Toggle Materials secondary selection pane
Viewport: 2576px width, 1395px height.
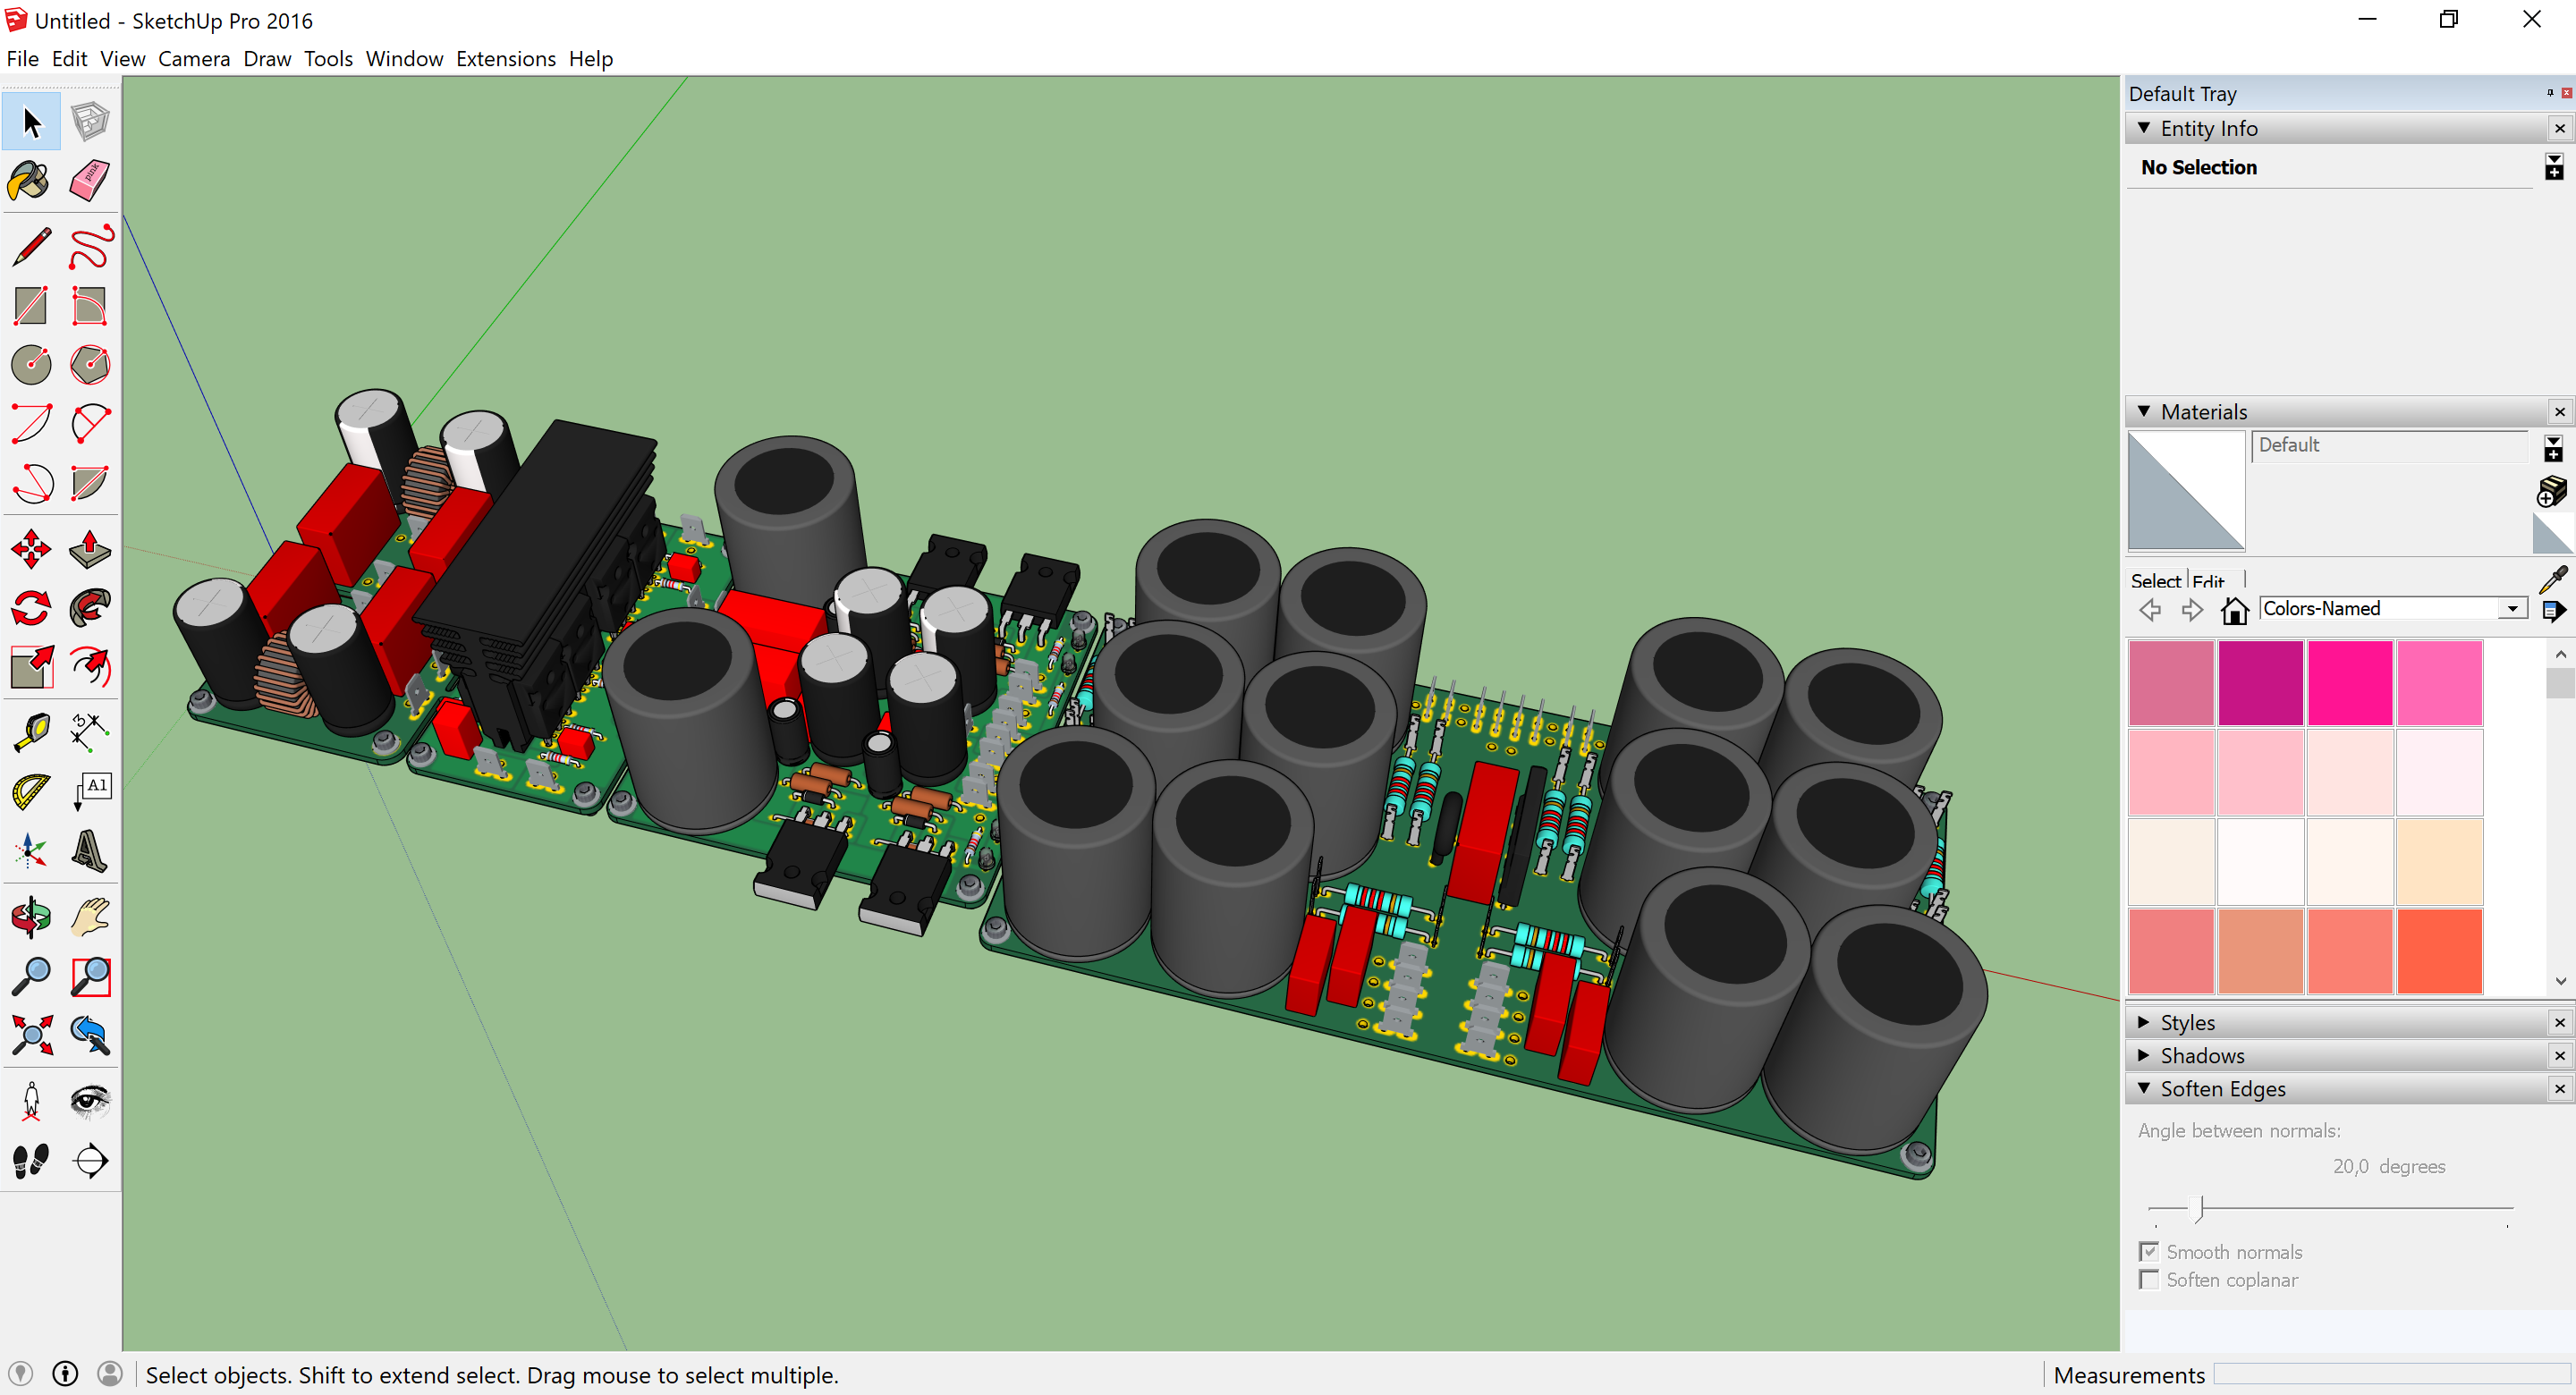click(x=2553, y=449)
